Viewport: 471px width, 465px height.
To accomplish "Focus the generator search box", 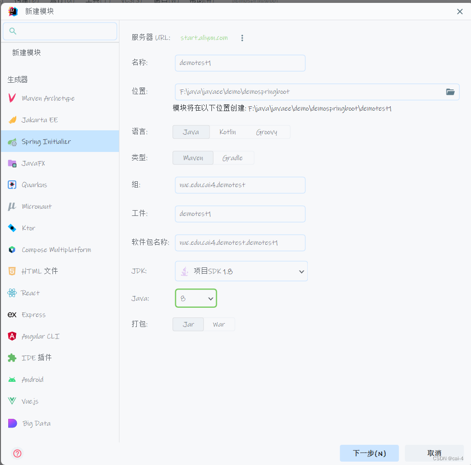I will pos(60,31).
